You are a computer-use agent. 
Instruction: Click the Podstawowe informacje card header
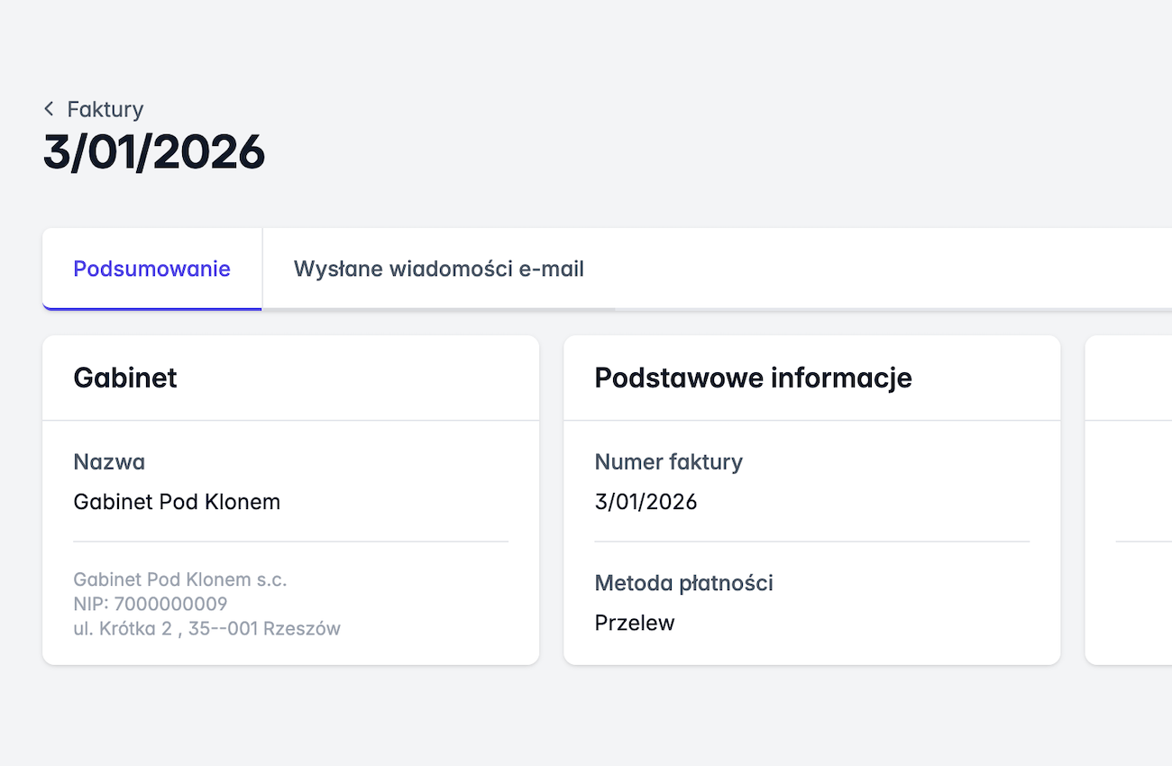[x=753, y=378]
